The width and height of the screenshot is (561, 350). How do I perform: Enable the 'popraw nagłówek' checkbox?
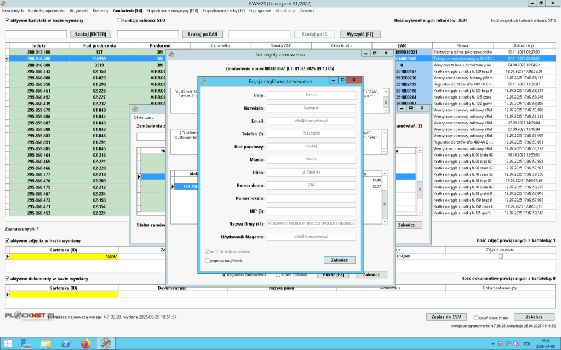click(207, 261)
